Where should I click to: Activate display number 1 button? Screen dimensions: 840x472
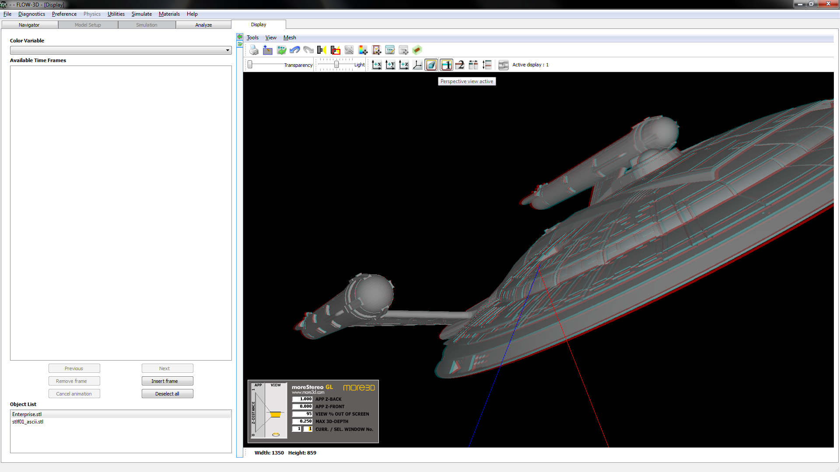coord(446,65)
